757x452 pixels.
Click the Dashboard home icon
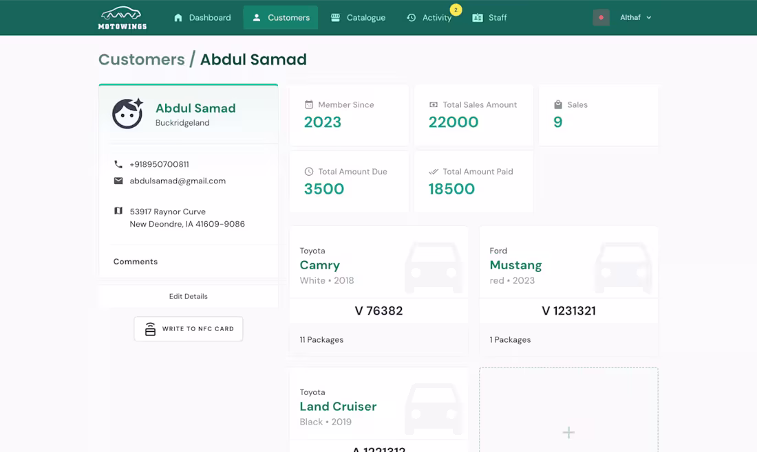[178, 18]
